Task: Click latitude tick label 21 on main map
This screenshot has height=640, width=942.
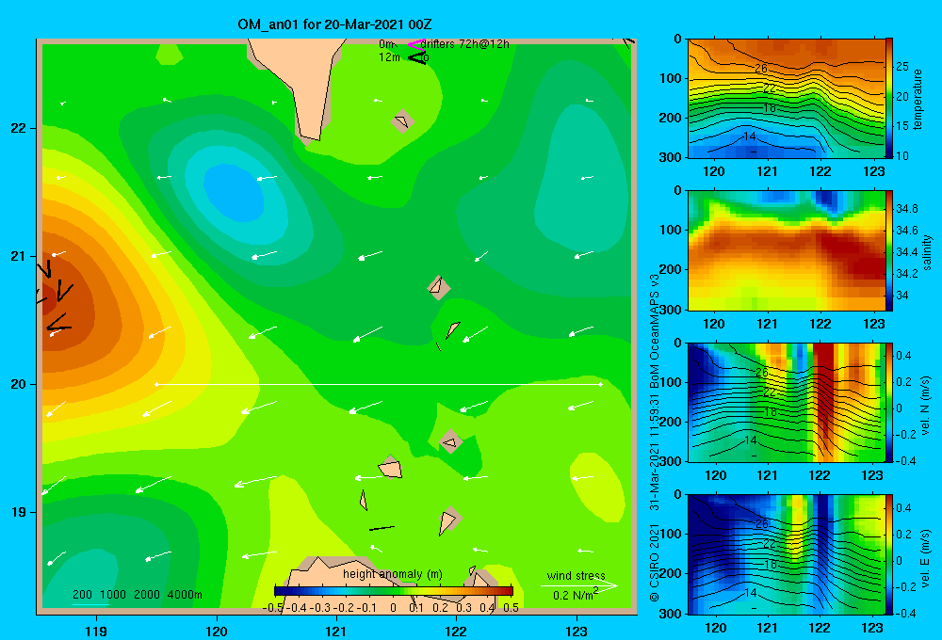Action: (x=19, y=256)
